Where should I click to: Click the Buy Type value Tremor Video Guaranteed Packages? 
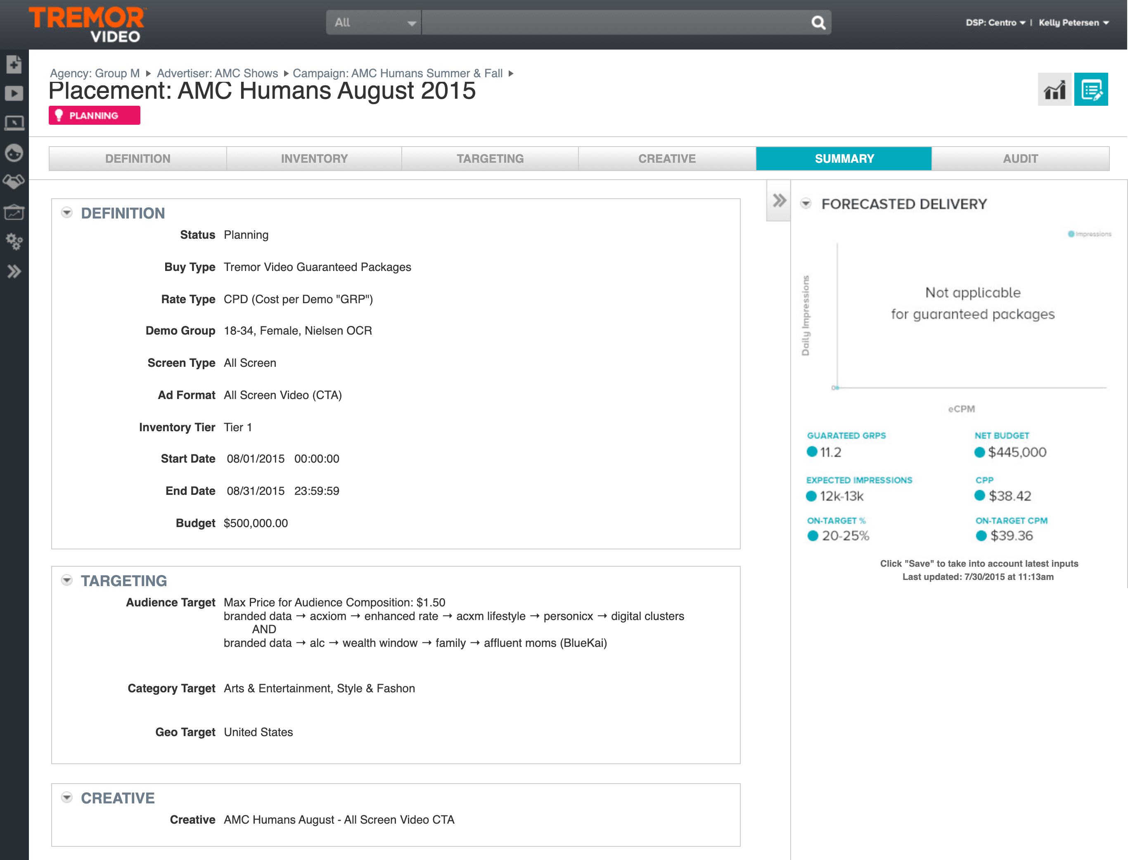pos(318,267)
